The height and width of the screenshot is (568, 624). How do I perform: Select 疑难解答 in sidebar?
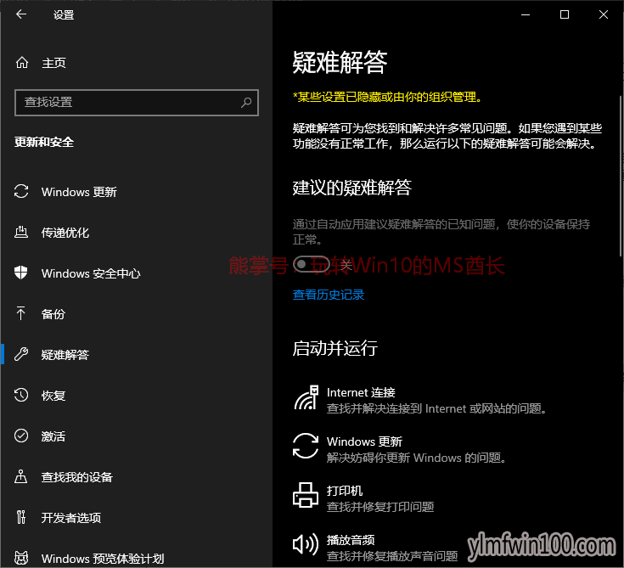tap(65, 355)
